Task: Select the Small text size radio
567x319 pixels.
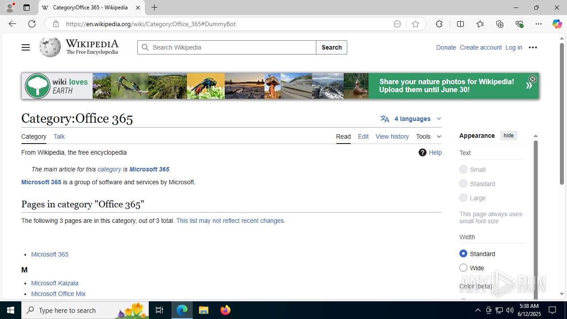Action: [463, 169]
